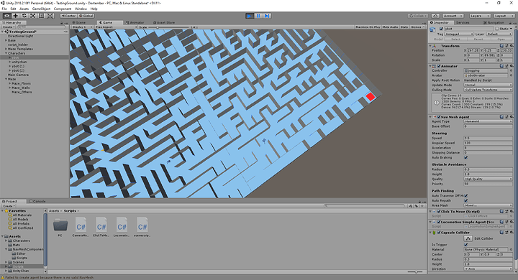Open the Component menu
Viewport: 518px width, 280px height.
63,9
